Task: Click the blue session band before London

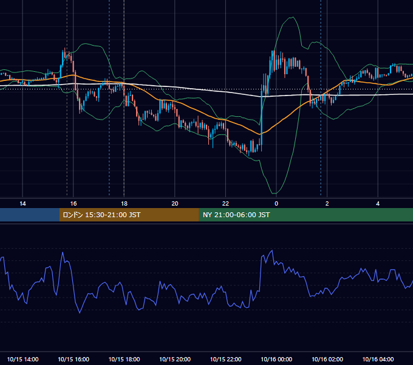Action: click(30, 215)
